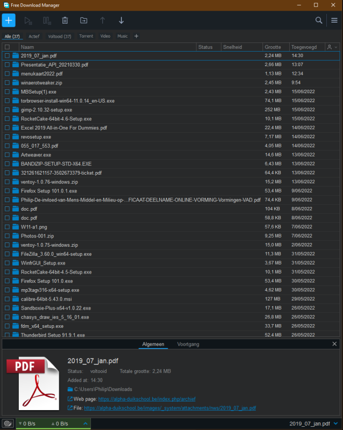Toggle the select-all checkbox in header
The width and height of the screenshot is (343, 430).
click(8, 47)
